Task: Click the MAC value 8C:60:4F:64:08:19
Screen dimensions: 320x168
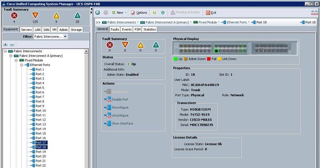Action: (205, 85)
